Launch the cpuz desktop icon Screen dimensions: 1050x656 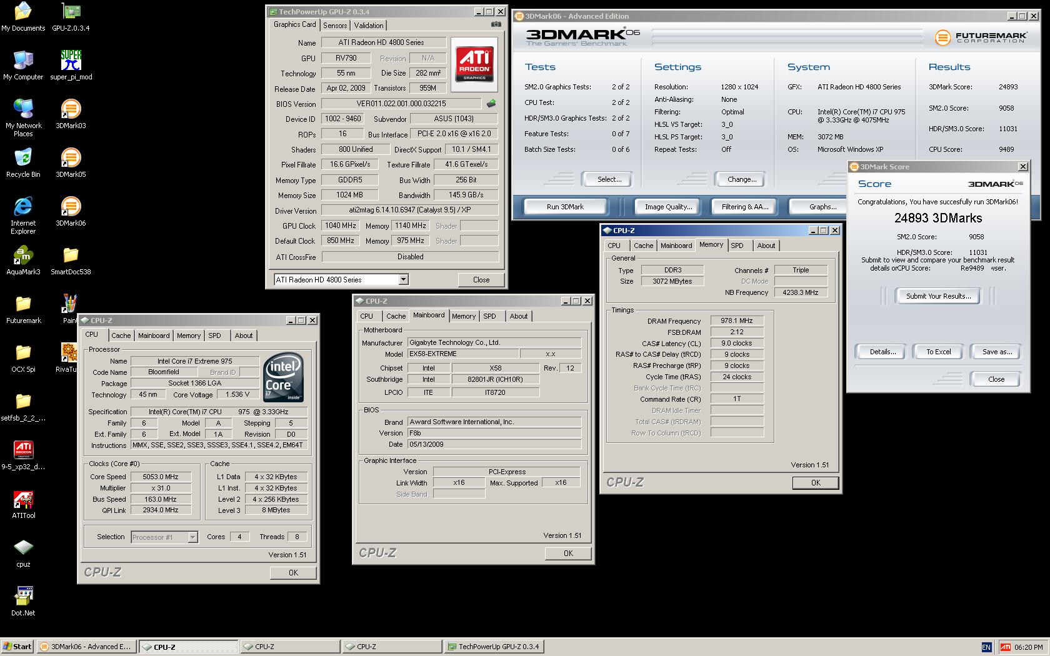23,553
